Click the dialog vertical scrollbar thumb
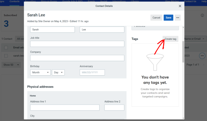 [x=183, y=52]
